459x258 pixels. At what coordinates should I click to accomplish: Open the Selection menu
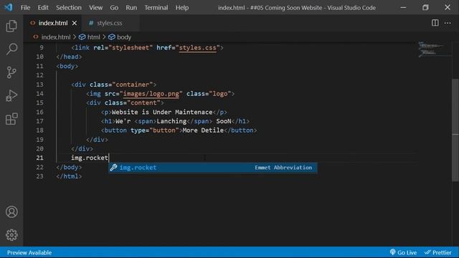pyautogui.click(x=69, y=8)
